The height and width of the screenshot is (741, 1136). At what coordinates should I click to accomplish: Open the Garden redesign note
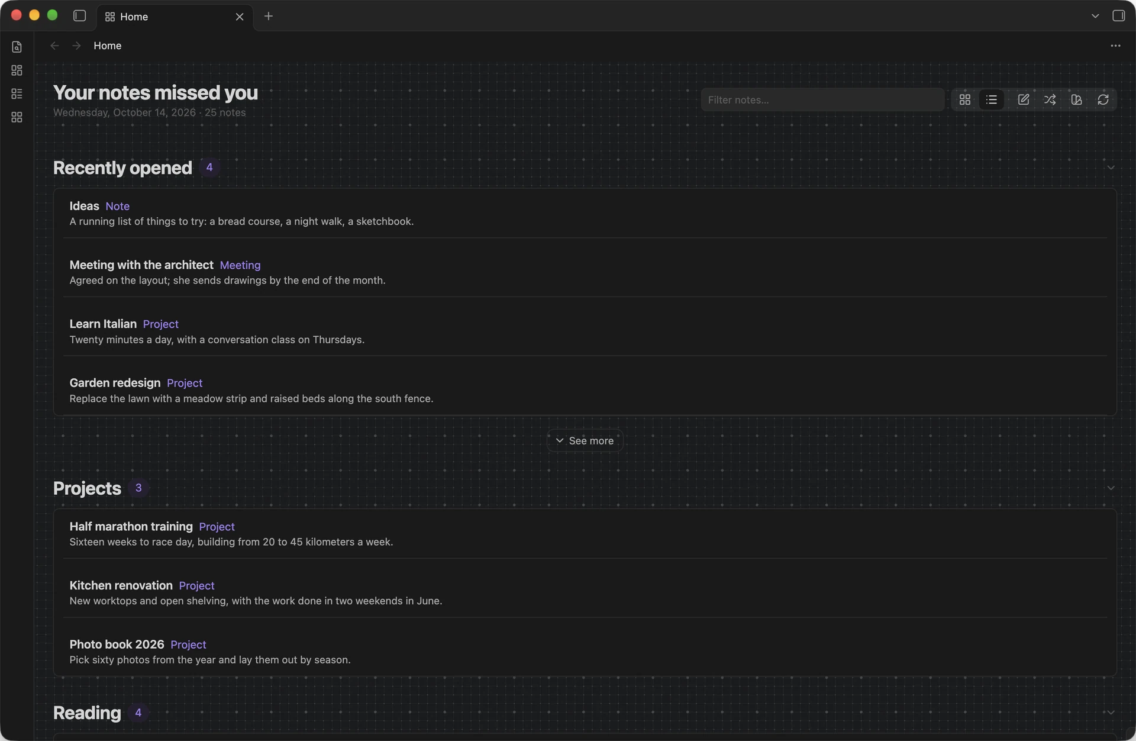click(585, 390)
